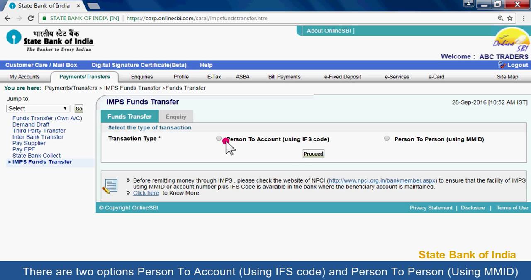Switch to the Enquiry tab
The width and height of the screenshot is (531, 280).
(176, 117)
